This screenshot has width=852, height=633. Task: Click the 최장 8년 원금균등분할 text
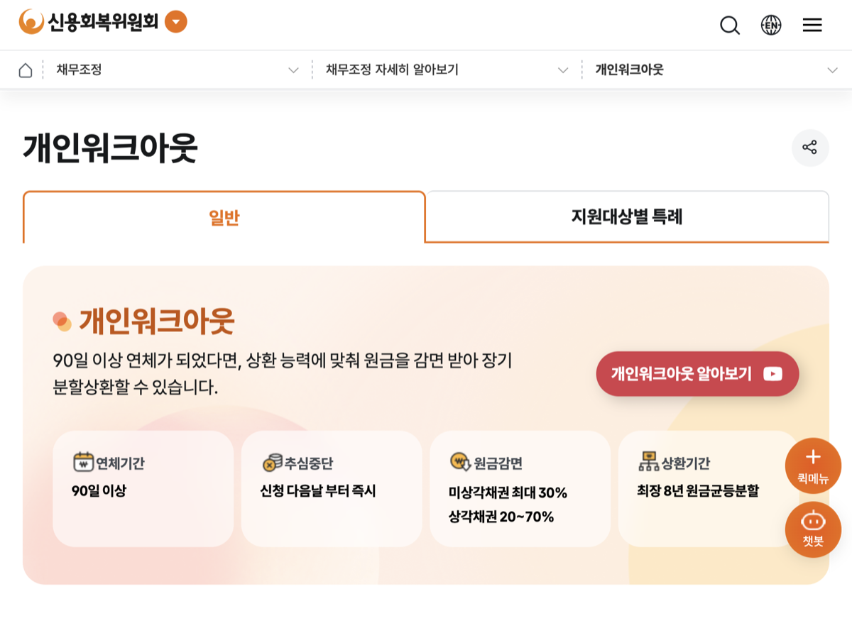coord(698,490)
